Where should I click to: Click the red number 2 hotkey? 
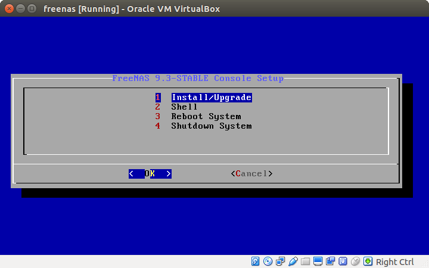[x=158, y=107]
